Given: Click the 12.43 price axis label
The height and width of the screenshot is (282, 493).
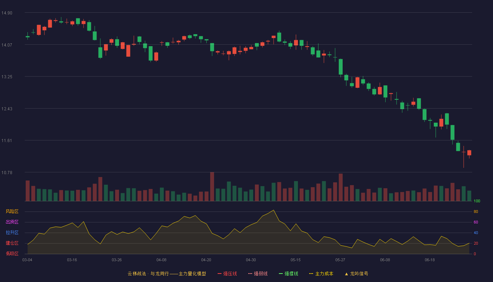Looking at the screenshot, I should pos(6,109).
